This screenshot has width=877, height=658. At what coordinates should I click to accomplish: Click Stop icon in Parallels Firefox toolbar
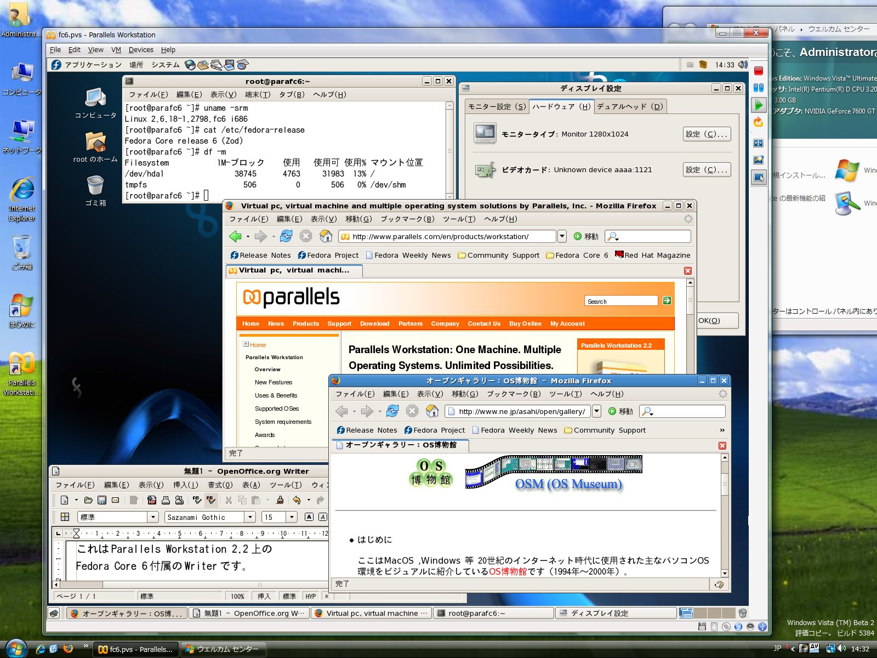[306, 236]
